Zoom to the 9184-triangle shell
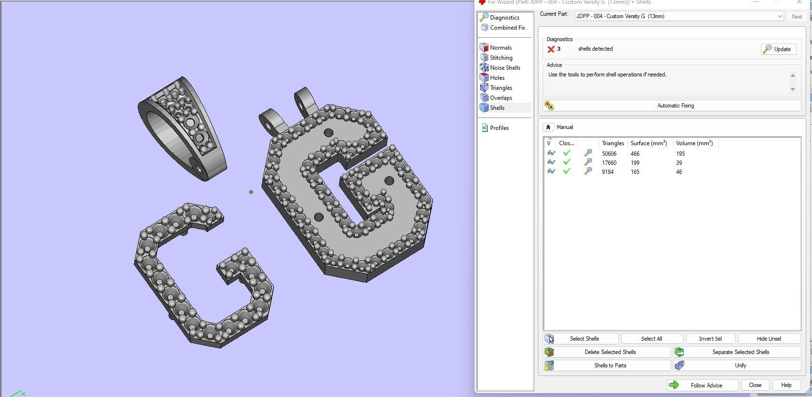The width and height of the screenshot is (812, 397). pos(588,172)
